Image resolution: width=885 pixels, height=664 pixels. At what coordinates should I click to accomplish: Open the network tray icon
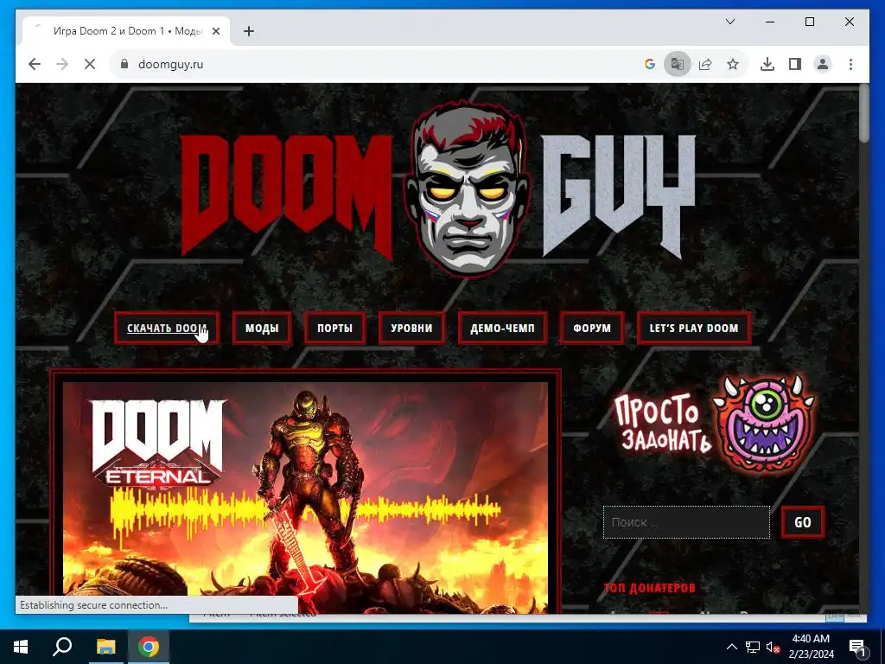[x=753, y=647]
